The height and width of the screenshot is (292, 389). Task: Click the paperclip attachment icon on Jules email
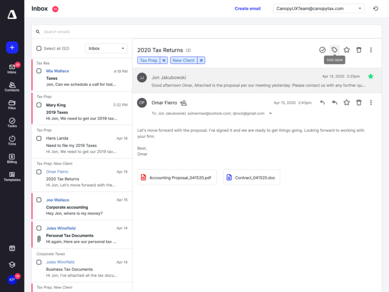(39, 239)
